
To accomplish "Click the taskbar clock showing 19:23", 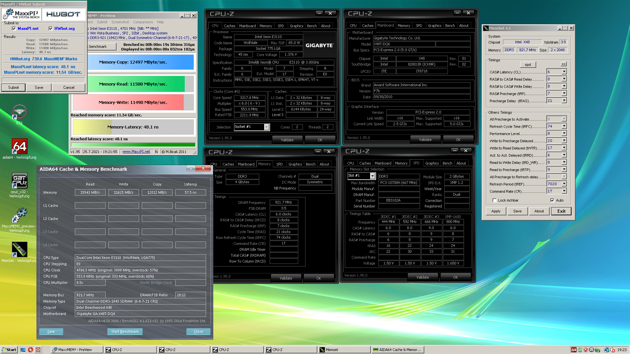I will [622, 350].
